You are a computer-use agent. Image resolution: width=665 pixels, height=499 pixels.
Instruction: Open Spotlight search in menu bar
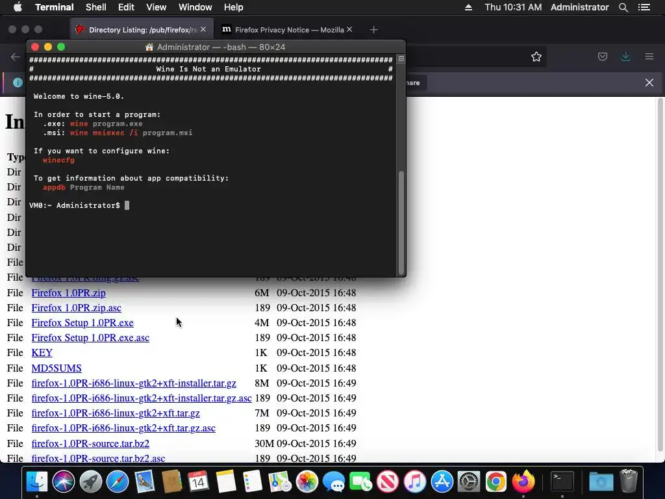point(623,7)
